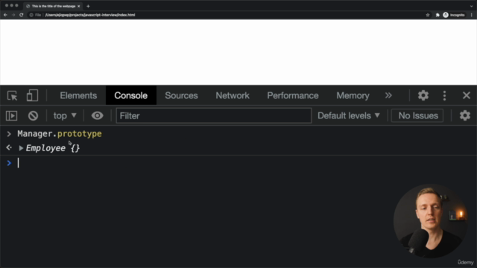
Task: Open a new browser tab
Action: 88,6
